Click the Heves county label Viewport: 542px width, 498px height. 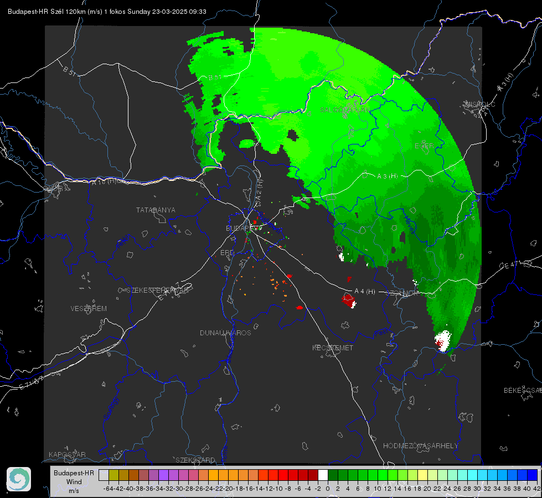(409, 225)
